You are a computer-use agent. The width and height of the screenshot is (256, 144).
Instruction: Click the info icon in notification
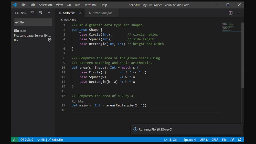(x=135, y=129)
